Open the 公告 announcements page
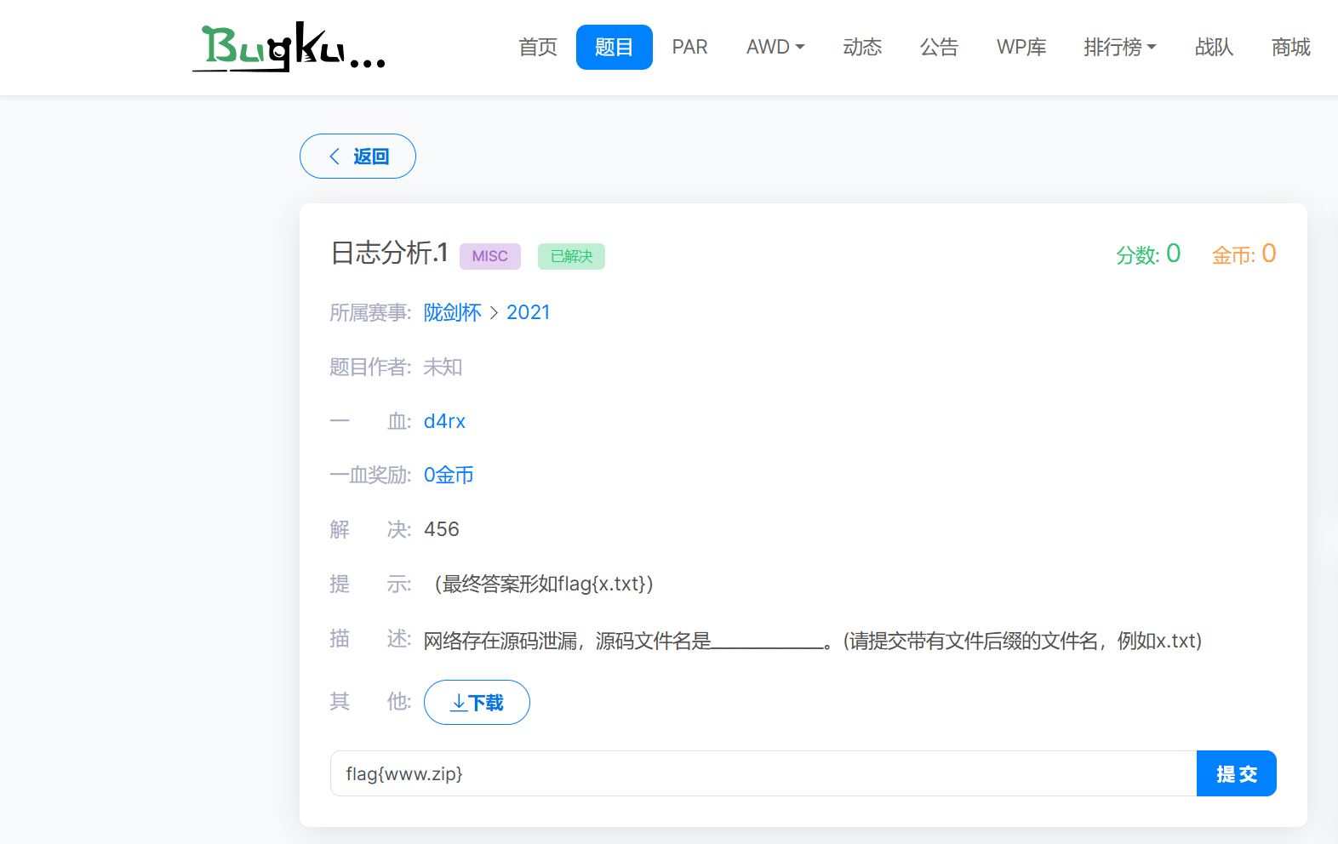1338x844 pixels. click(939, 47)
